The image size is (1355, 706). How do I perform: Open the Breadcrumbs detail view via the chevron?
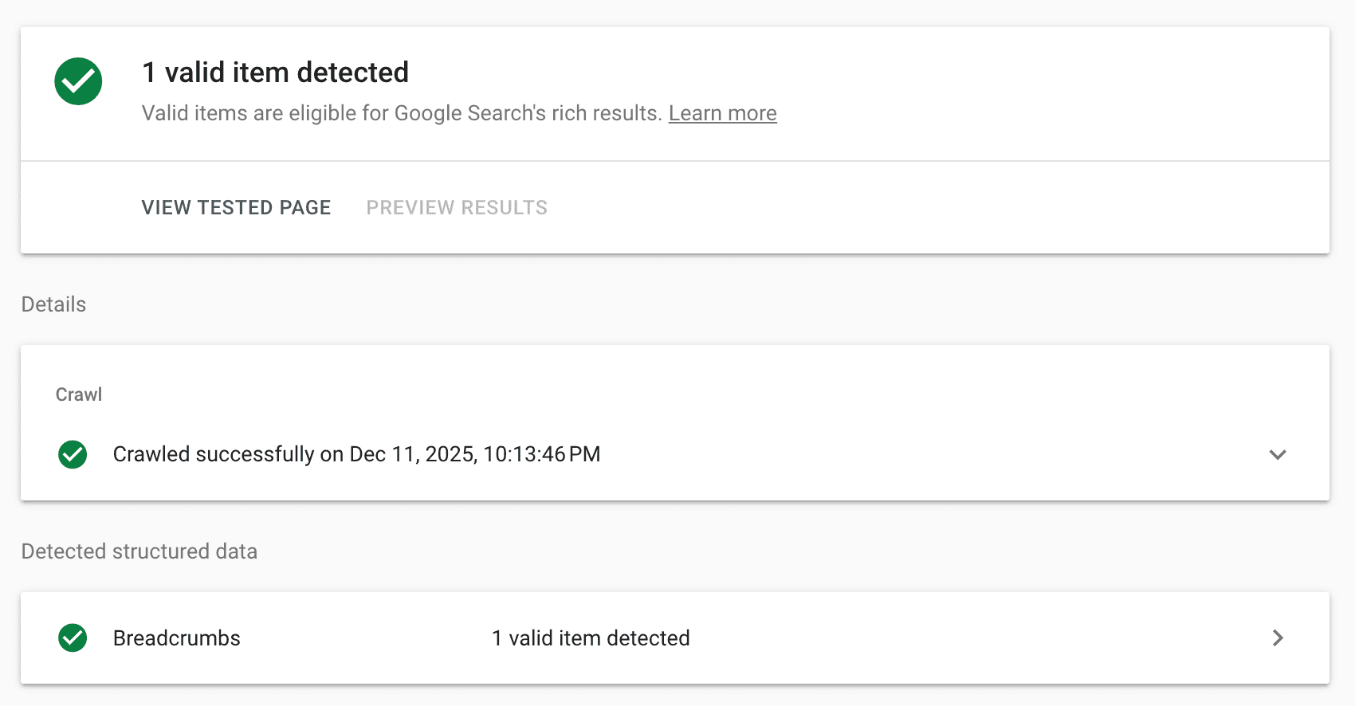point(1278,637)
